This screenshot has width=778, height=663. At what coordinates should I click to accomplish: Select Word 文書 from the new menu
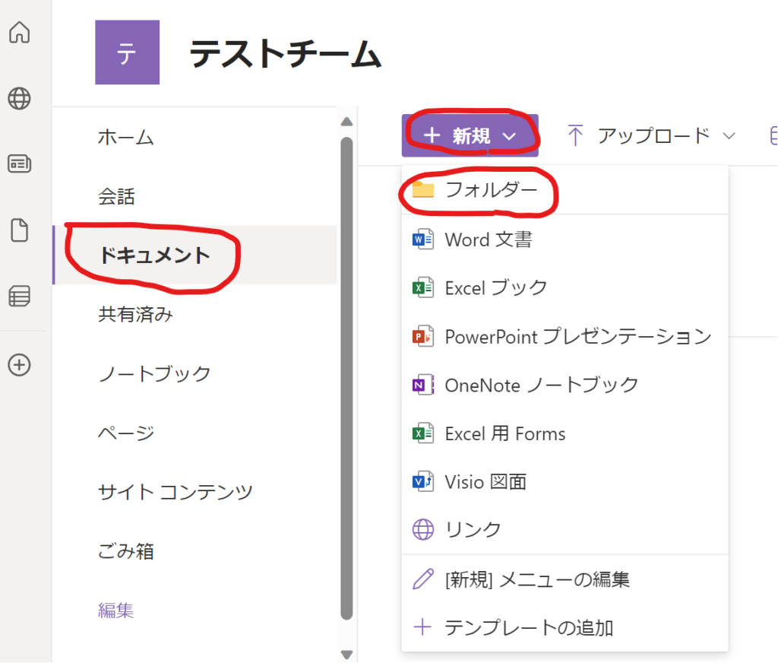click(x=488, y=240)
